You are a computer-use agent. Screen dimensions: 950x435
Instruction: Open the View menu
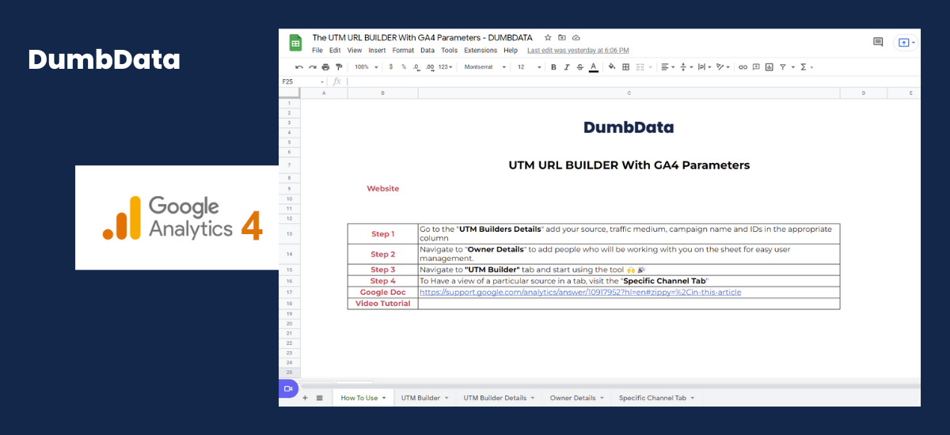point(355,50)
